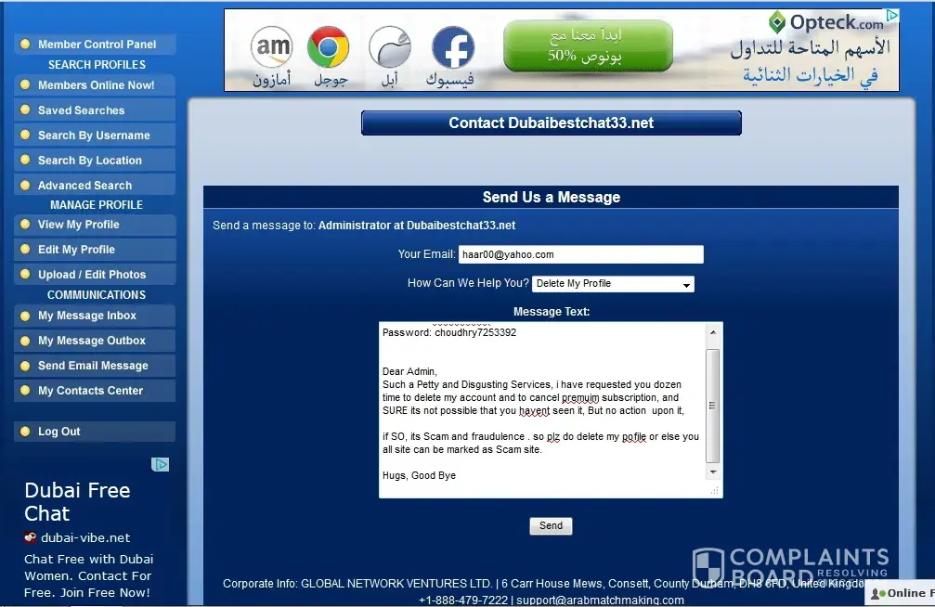Click the message text scrollbar thumb

(712, 406)
